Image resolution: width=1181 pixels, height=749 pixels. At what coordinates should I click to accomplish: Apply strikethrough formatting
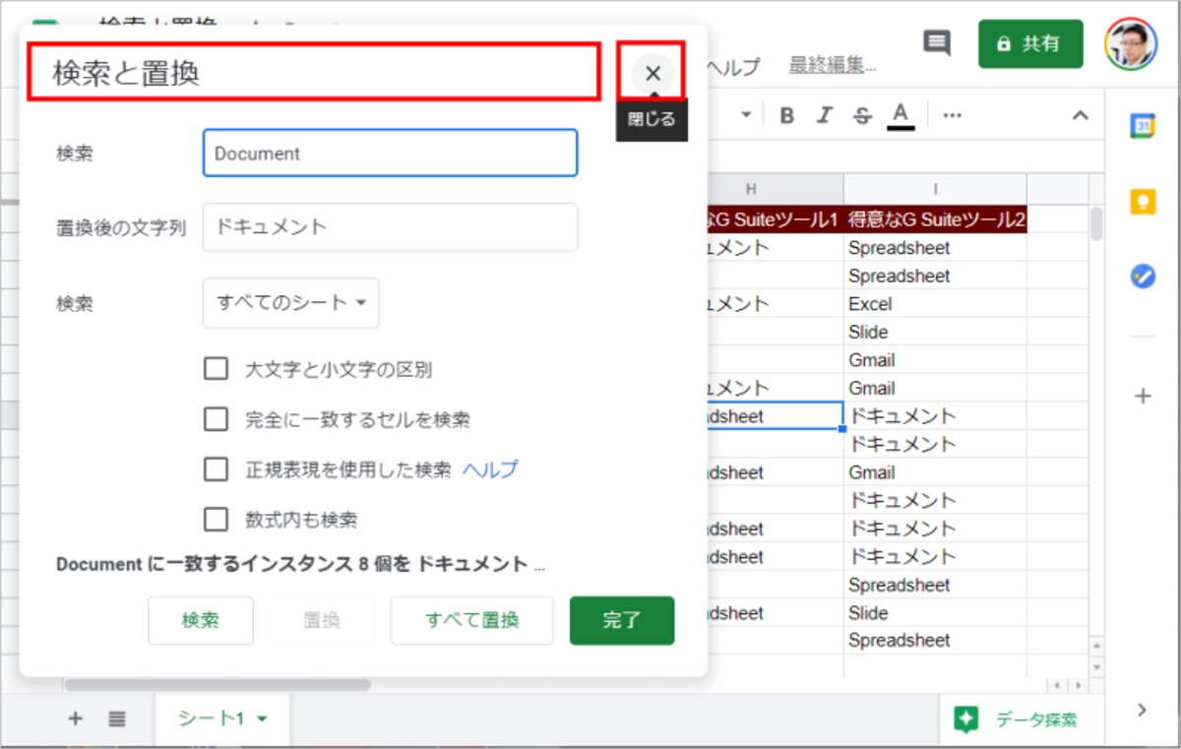pyautogui.click(x=862, y=115)
